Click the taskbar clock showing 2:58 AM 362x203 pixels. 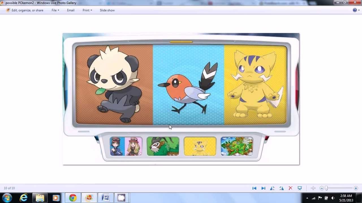tap(346, 198)
